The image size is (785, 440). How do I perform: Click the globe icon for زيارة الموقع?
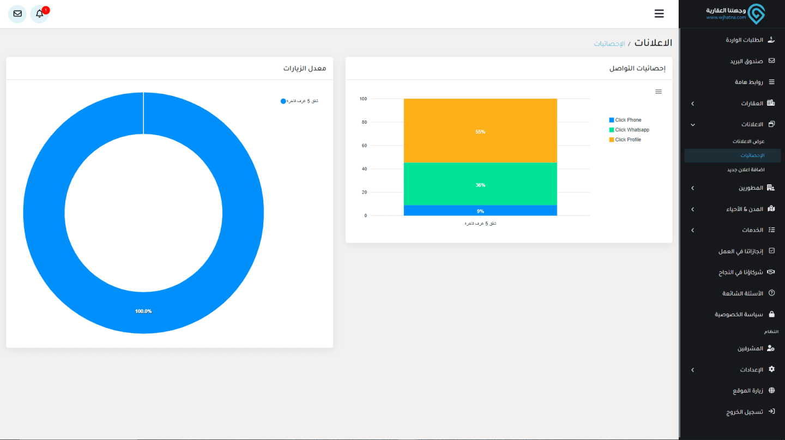pos(771,391)
